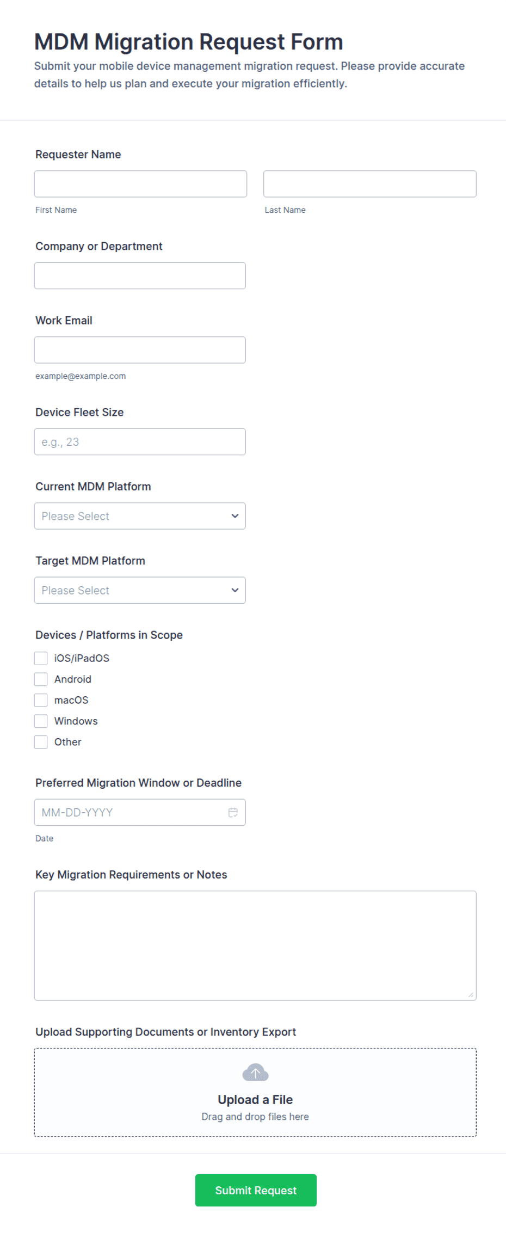The image size is (506, 1233).
Task: Focus the First Name input field
Action: pyautogui.click(x=140, y=184)
